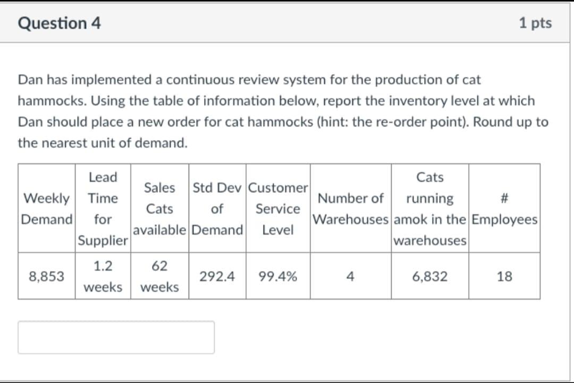
Task: Click the 292.4 standard deviation value
Action: coord(217,276)
